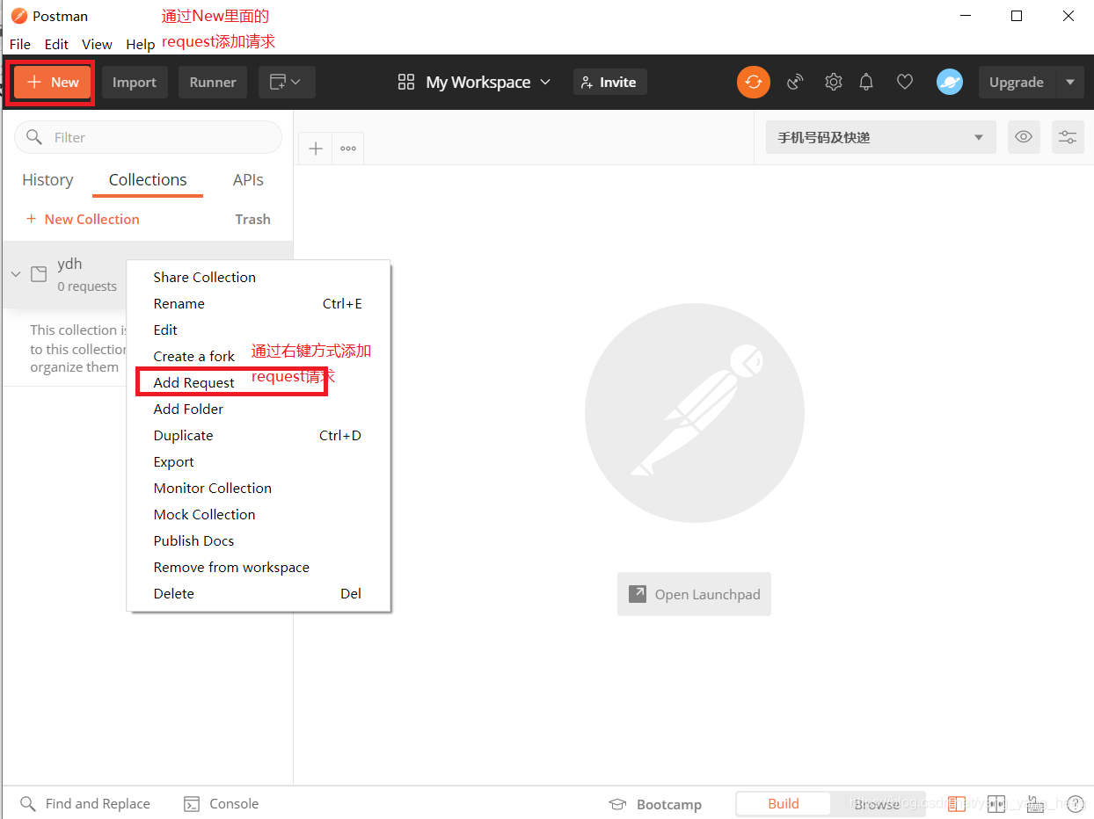The image size is (1094, 819).
Task: Select Monitor Collection
Action: [259, 488]
